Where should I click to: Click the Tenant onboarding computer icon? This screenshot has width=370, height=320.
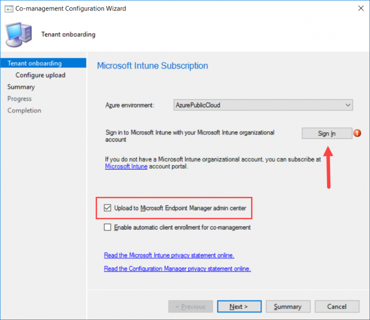[19, 34]
